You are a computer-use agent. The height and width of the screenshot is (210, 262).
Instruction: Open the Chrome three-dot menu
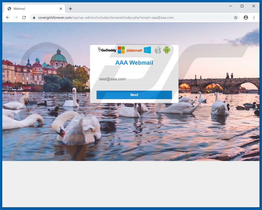pos(254,18)
